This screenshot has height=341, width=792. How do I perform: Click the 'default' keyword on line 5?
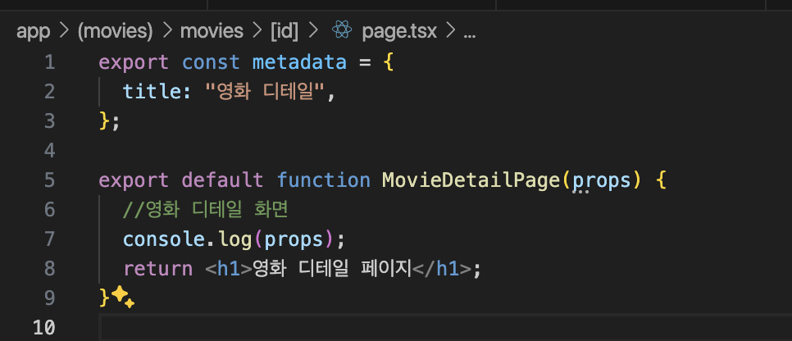pyautogui.click(x=223, y=180)
